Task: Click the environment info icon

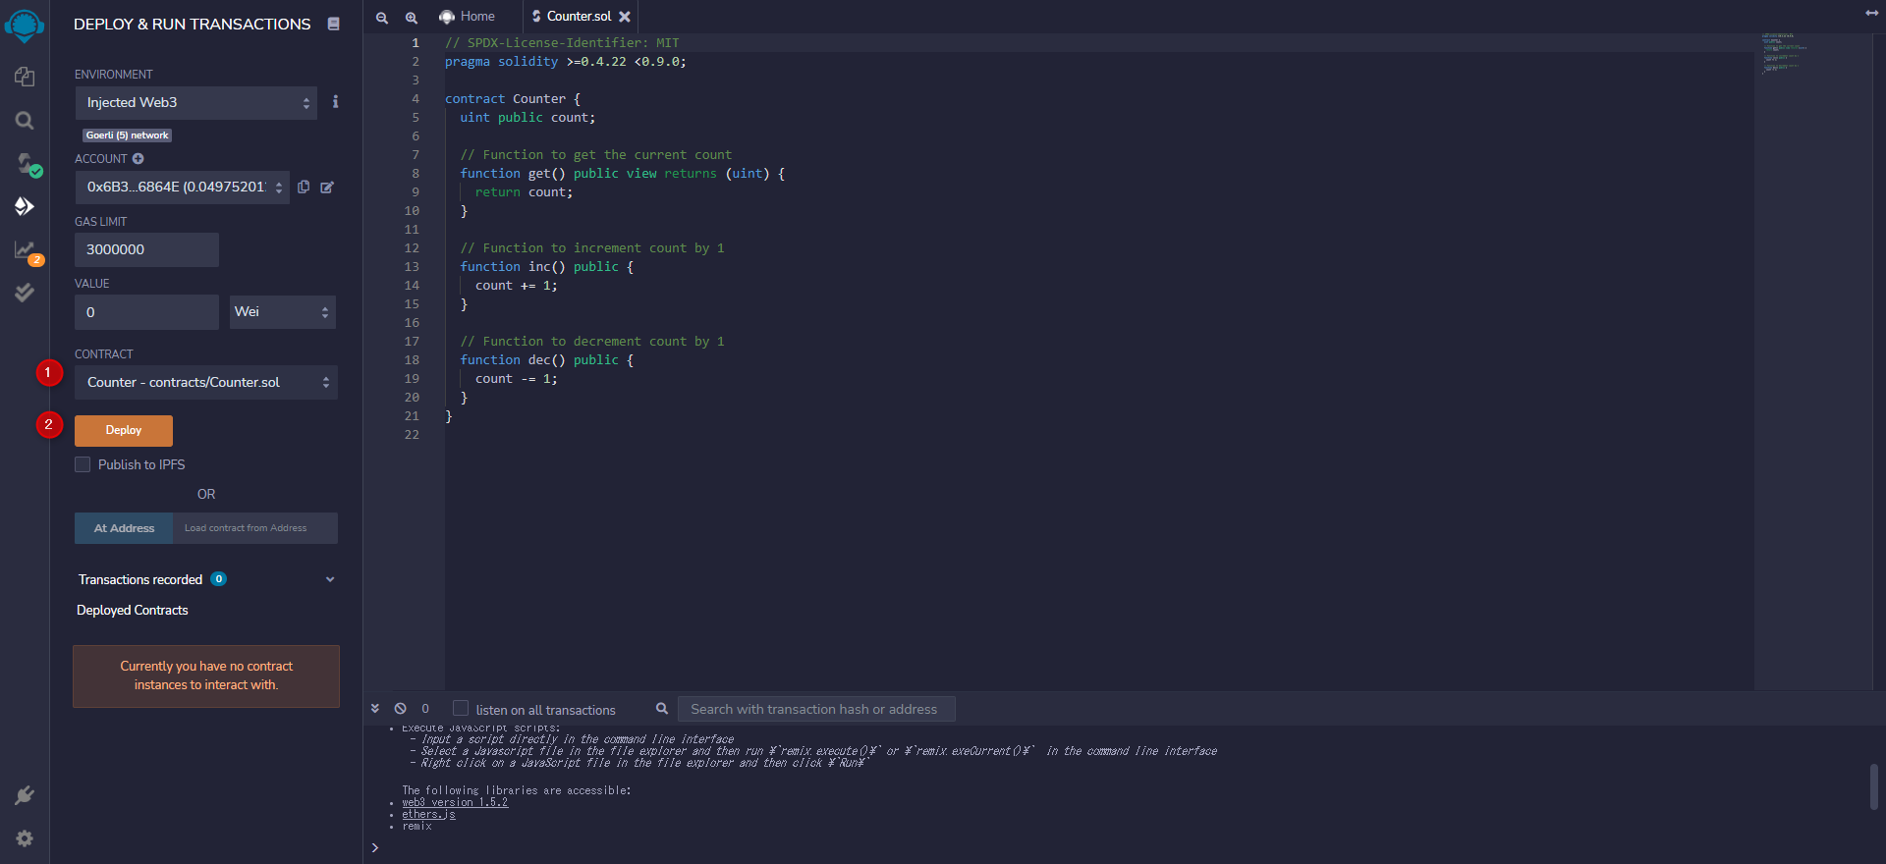Action: [335, 102]
